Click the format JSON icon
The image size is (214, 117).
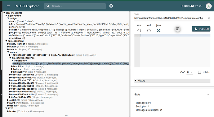[x=178, y=29]
